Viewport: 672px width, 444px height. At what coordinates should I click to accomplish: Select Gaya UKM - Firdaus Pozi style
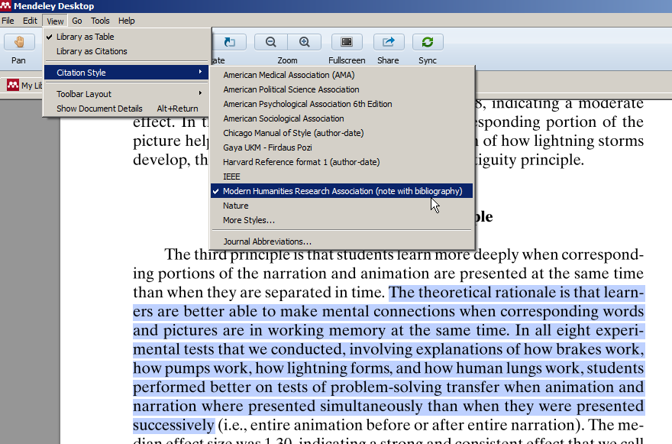(x=341, y=148)
